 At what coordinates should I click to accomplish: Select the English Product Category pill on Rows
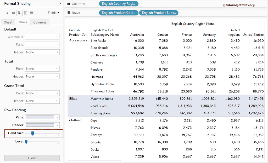119,12
